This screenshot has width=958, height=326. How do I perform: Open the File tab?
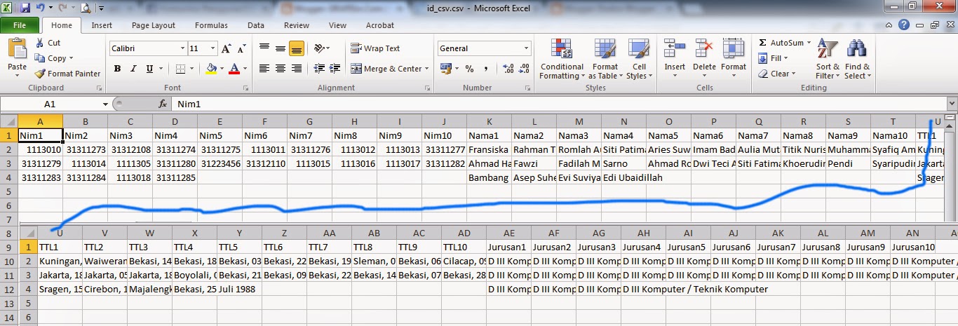[x=19, y=25]
